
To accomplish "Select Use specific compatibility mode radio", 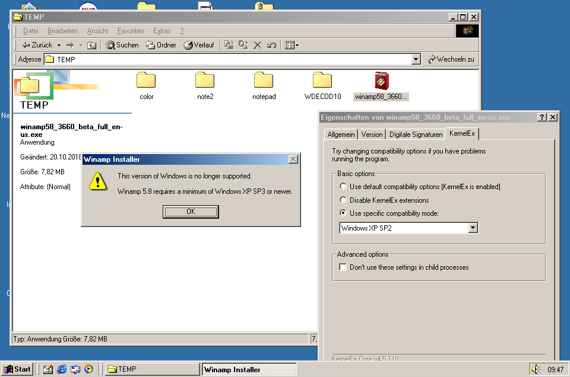I will pyautogui.click(x=389, y=213).
